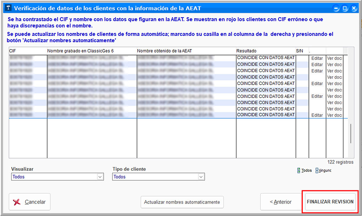Screen dimensions: 362x216
Task: Click the vertical scrollbar thumb of the table
Action: (x=351, y=133)
